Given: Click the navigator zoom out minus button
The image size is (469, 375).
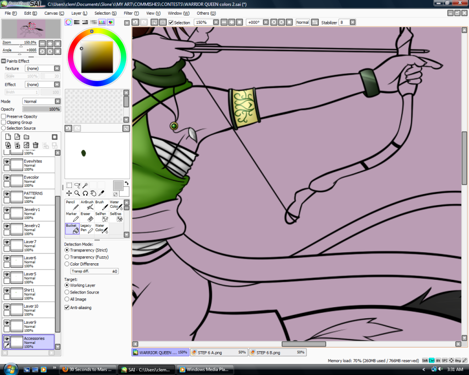Looking at the screenshot, I should coord(43,43).
